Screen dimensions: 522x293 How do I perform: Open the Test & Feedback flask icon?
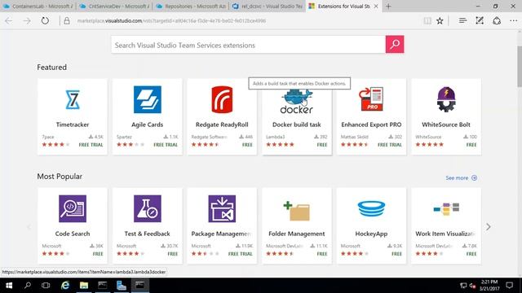tap(148, 208)
